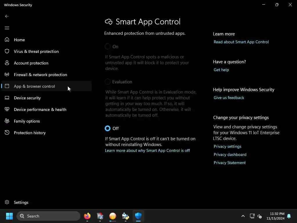Image resolution: width=297 pixels, height=223 pixels.
Task: Click the Device performance heart icon
Action: coord(7,109)
